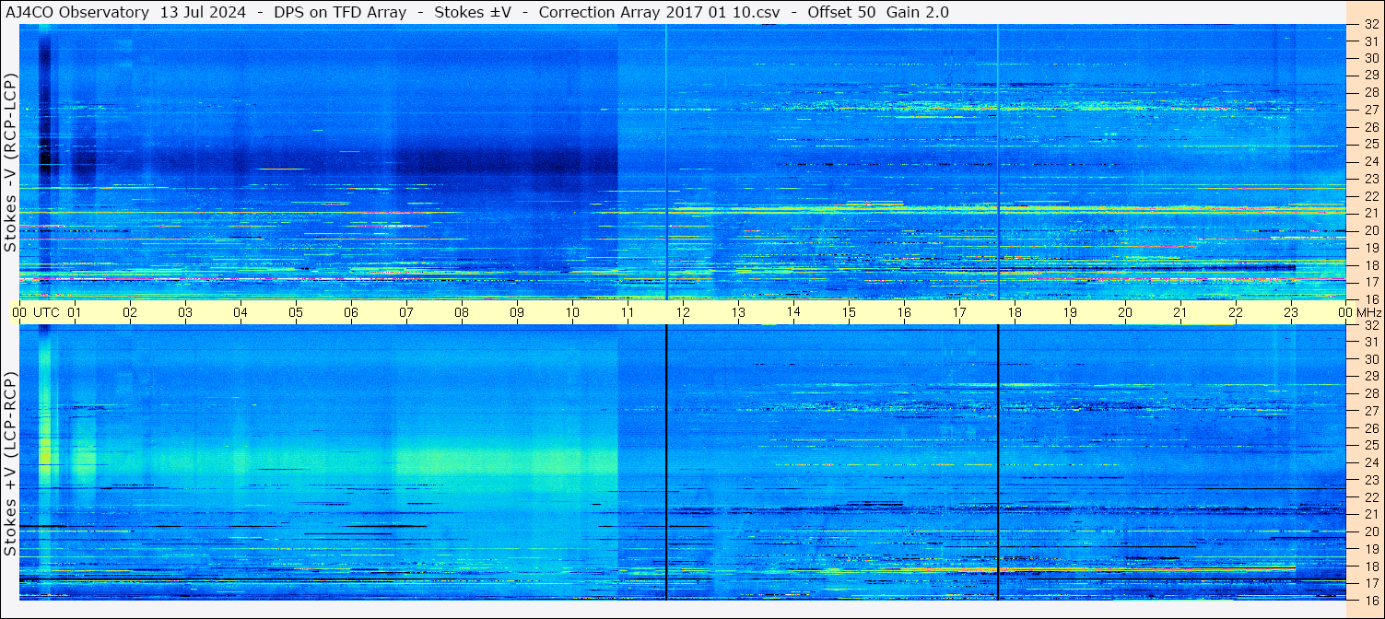
Task: Click 25 MHz tick on upper frequency scale
Action: (x=1371, y=144)
